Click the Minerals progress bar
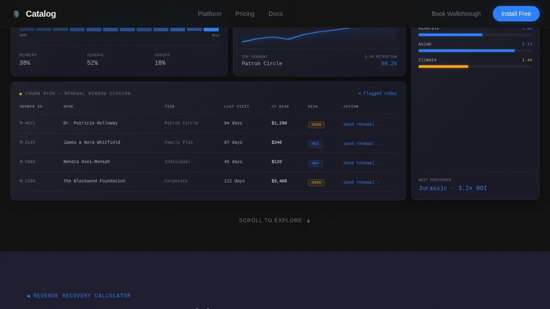Screen dimensions: 550x309 (x=475, y=35)
